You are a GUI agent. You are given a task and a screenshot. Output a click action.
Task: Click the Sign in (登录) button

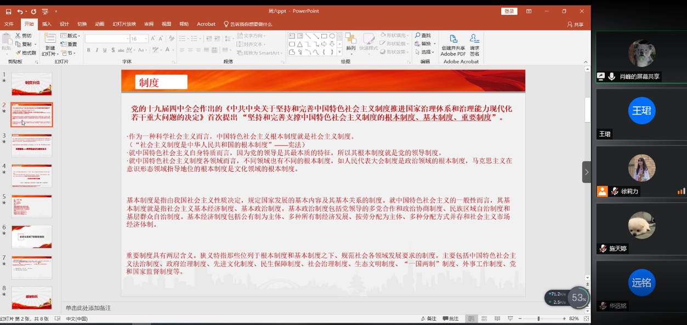[x=509, y=12]
